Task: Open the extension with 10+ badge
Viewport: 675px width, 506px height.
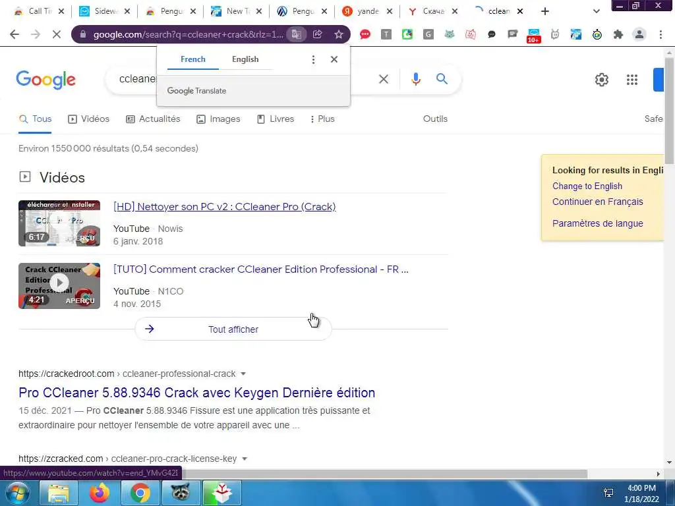Action: tap(533, 36)
